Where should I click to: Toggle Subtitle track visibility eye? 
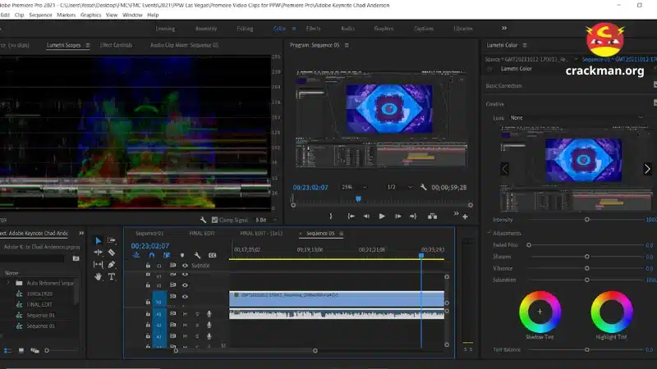(185, 266)
